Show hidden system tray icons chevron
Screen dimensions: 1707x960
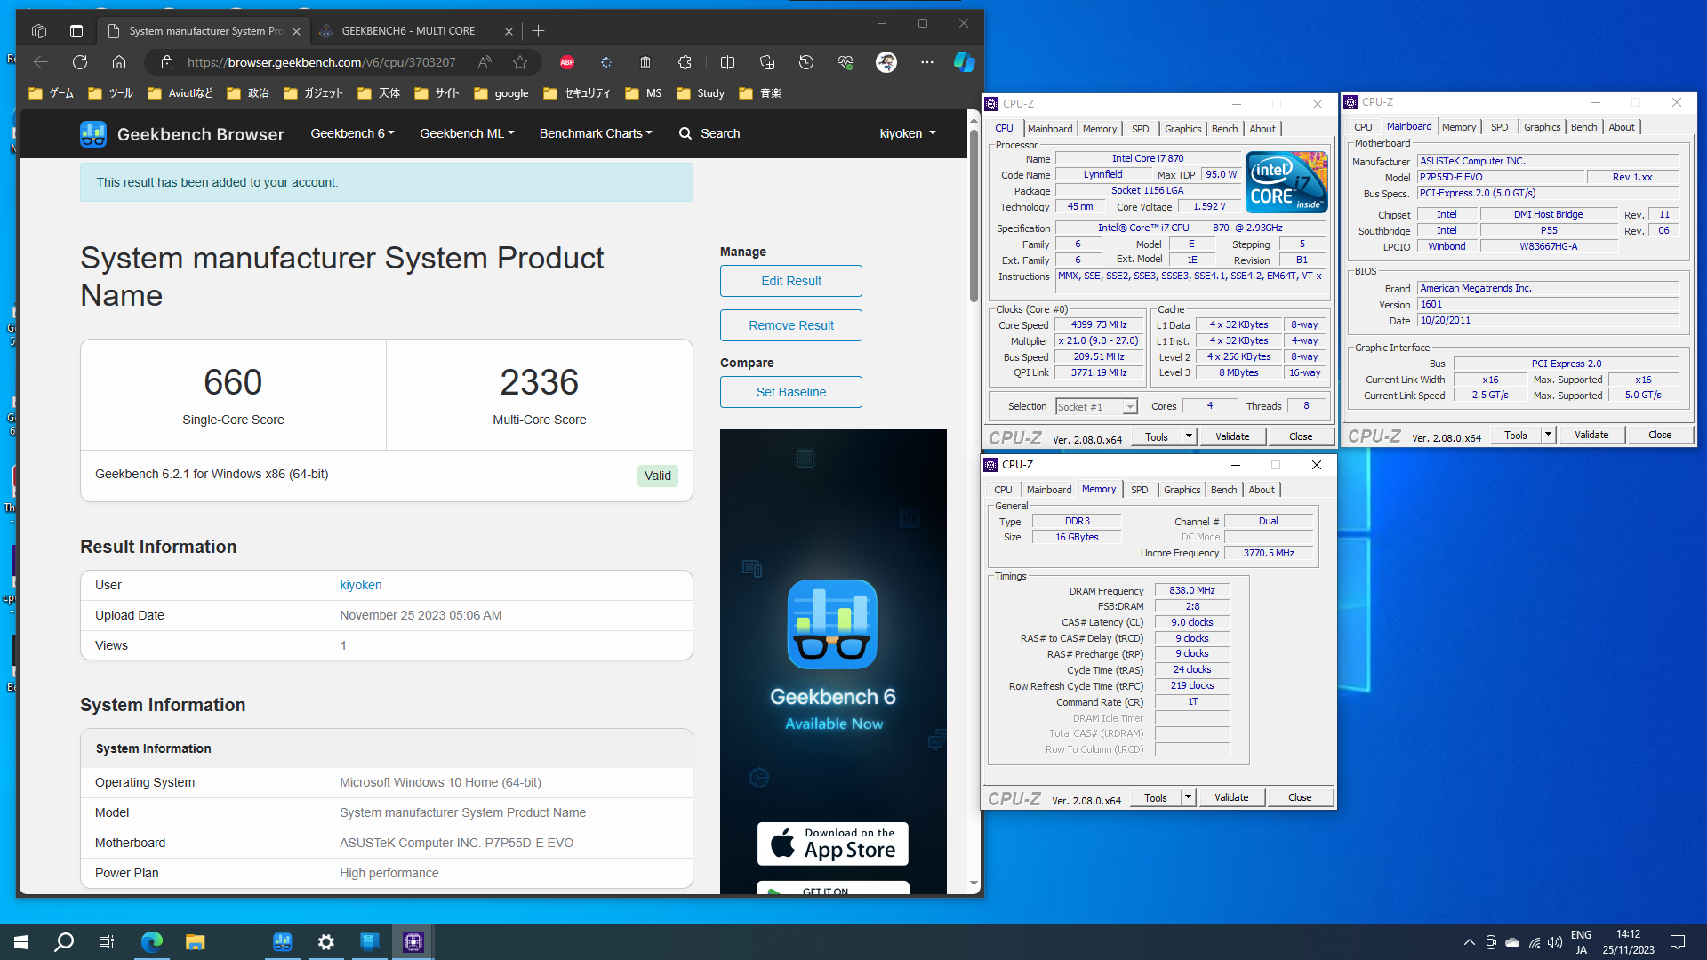[1470, 942]
